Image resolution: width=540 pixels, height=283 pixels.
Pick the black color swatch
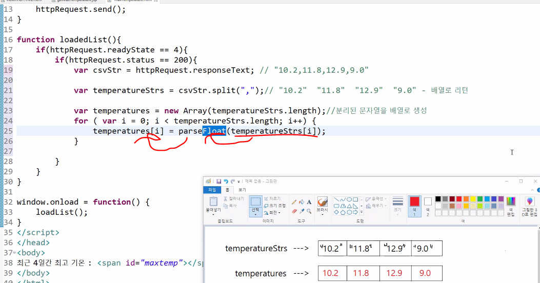tap(438, 199)
